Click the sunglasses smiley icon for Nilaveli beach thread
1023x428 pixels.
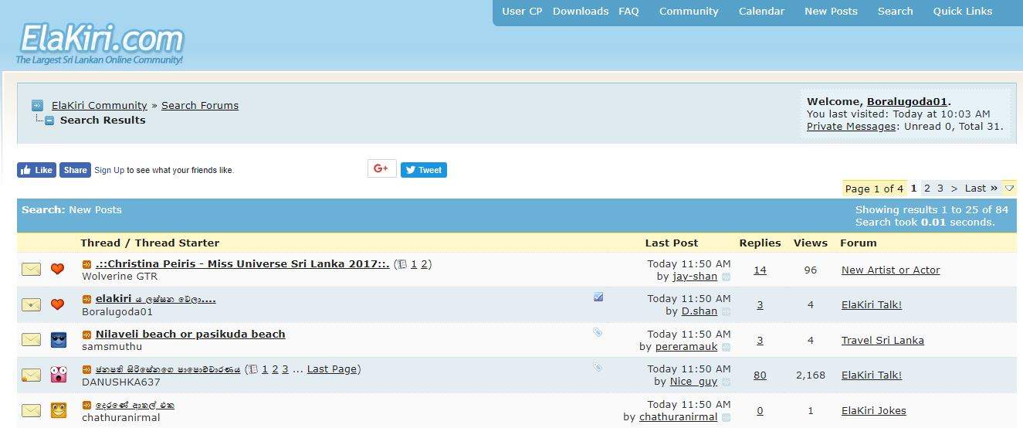(59, 340)
